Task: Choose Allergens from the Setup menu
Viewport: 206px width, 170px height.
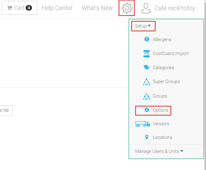Action: 162,40
